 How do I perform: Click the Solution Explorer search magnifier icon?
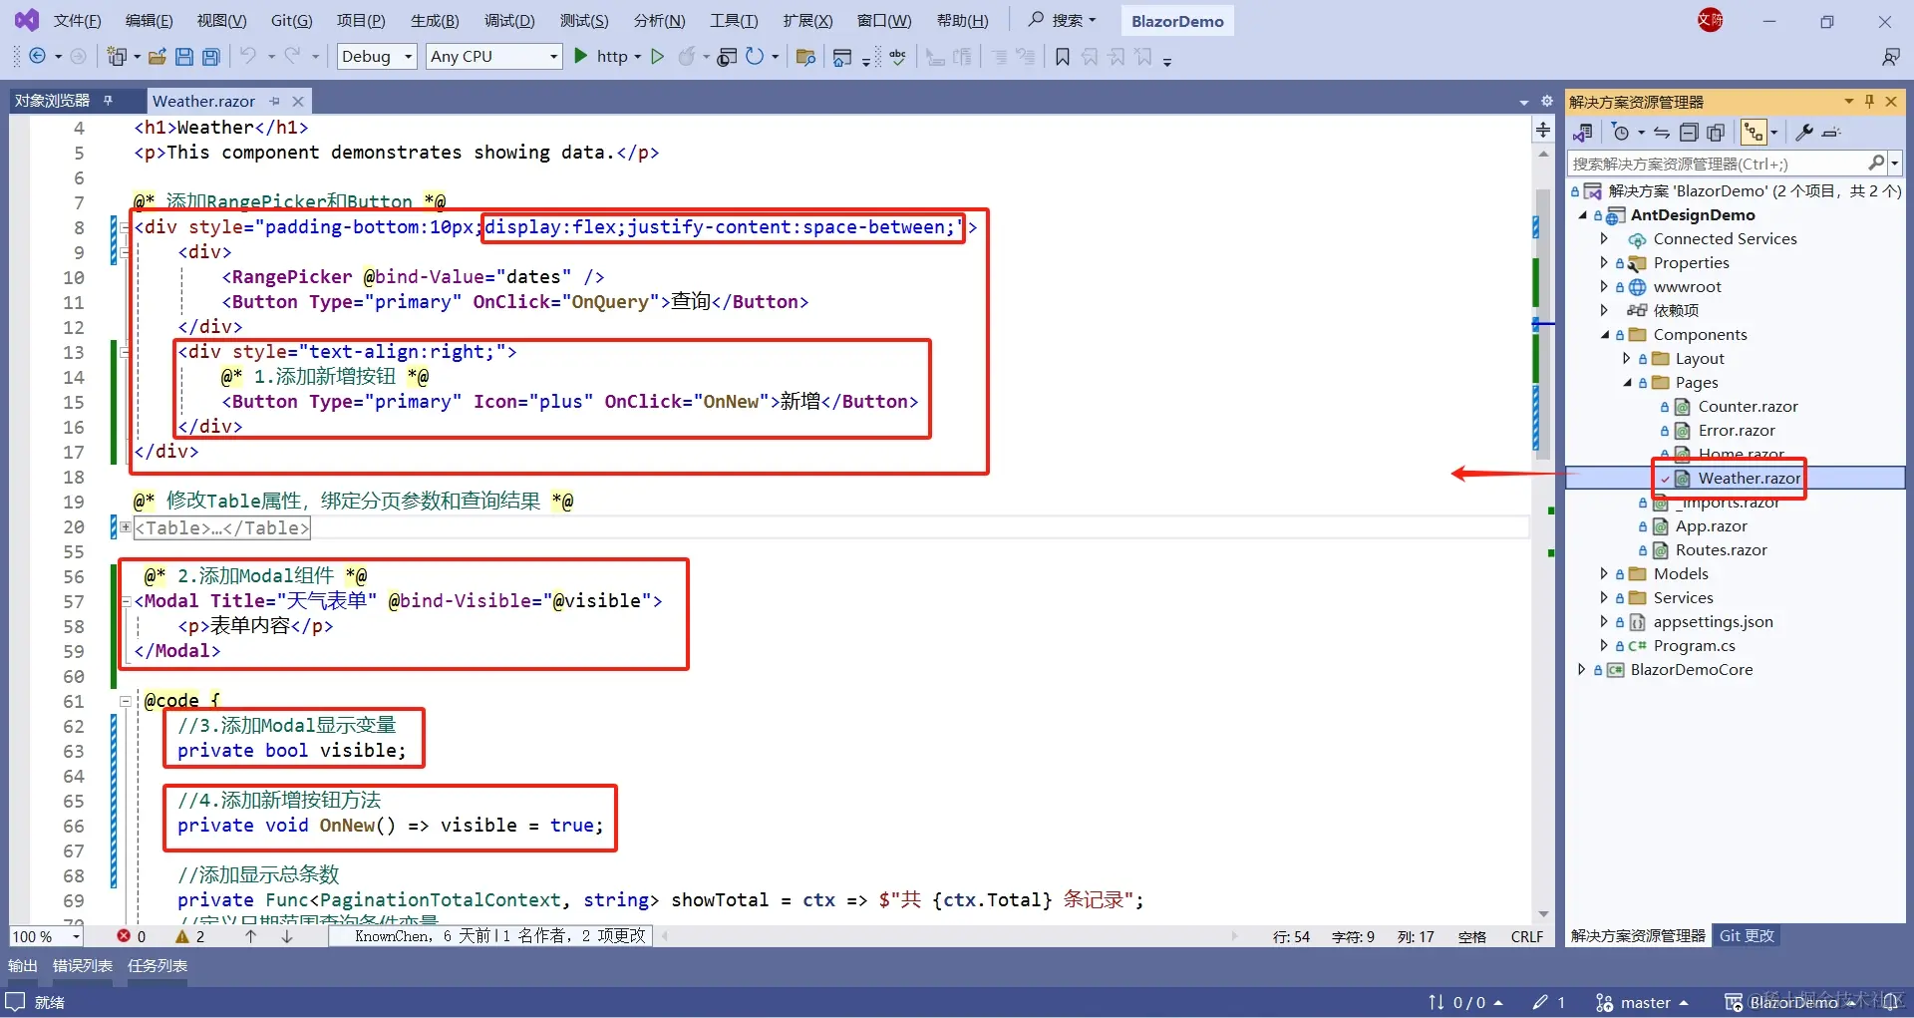[x=1876, y=163]
